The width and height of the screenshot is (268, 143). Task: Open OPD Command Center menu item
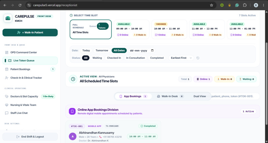(x=30, y=52)
